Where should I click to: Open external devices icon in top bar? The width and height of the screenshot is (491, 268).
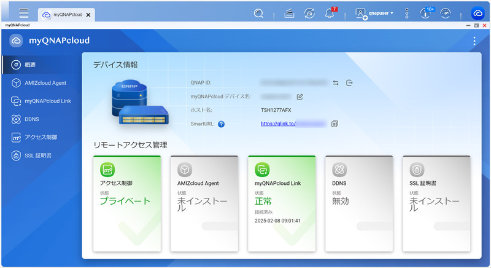coord(309,14)
